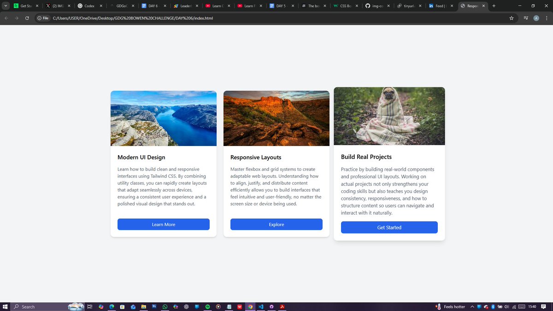Click the Get Started button
Screen dimensions: 553x311
tap(389, 228)
